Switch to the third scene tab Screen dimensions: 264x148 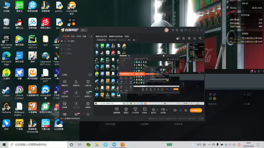click(79, 37)
